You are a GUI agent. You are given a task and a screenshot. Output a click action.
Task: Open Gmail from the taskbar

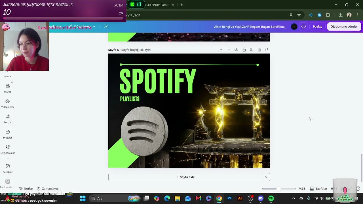point(198,199)
